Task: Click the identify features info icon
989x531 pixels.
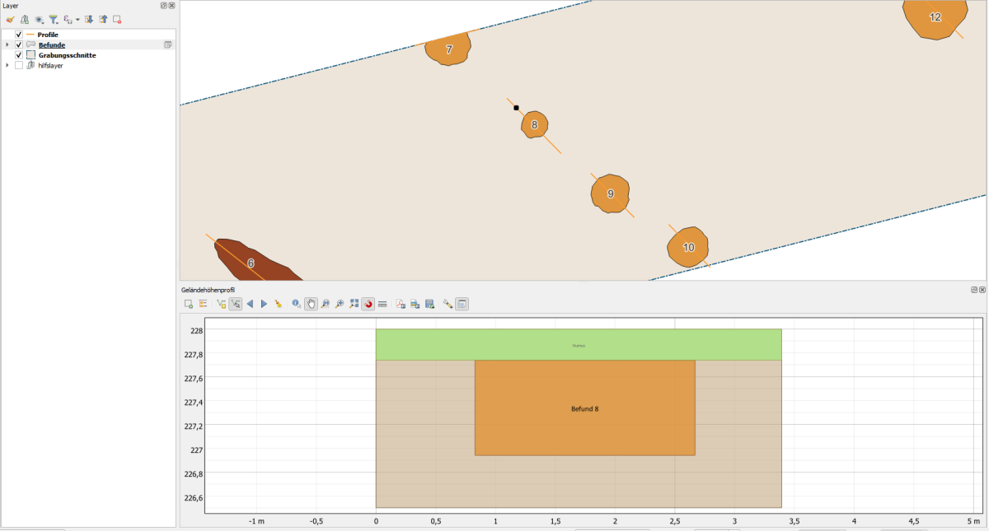Action: coord(296,304)
